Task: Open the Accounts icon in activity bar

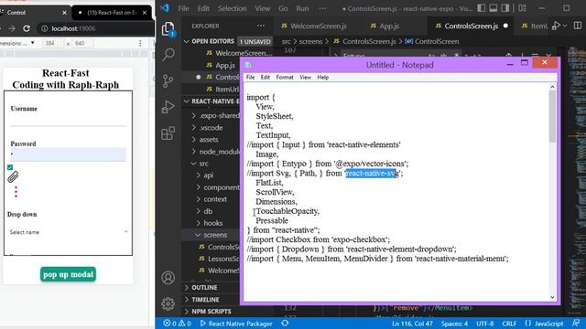Action: pyautogui.click(x=168, y=278)
